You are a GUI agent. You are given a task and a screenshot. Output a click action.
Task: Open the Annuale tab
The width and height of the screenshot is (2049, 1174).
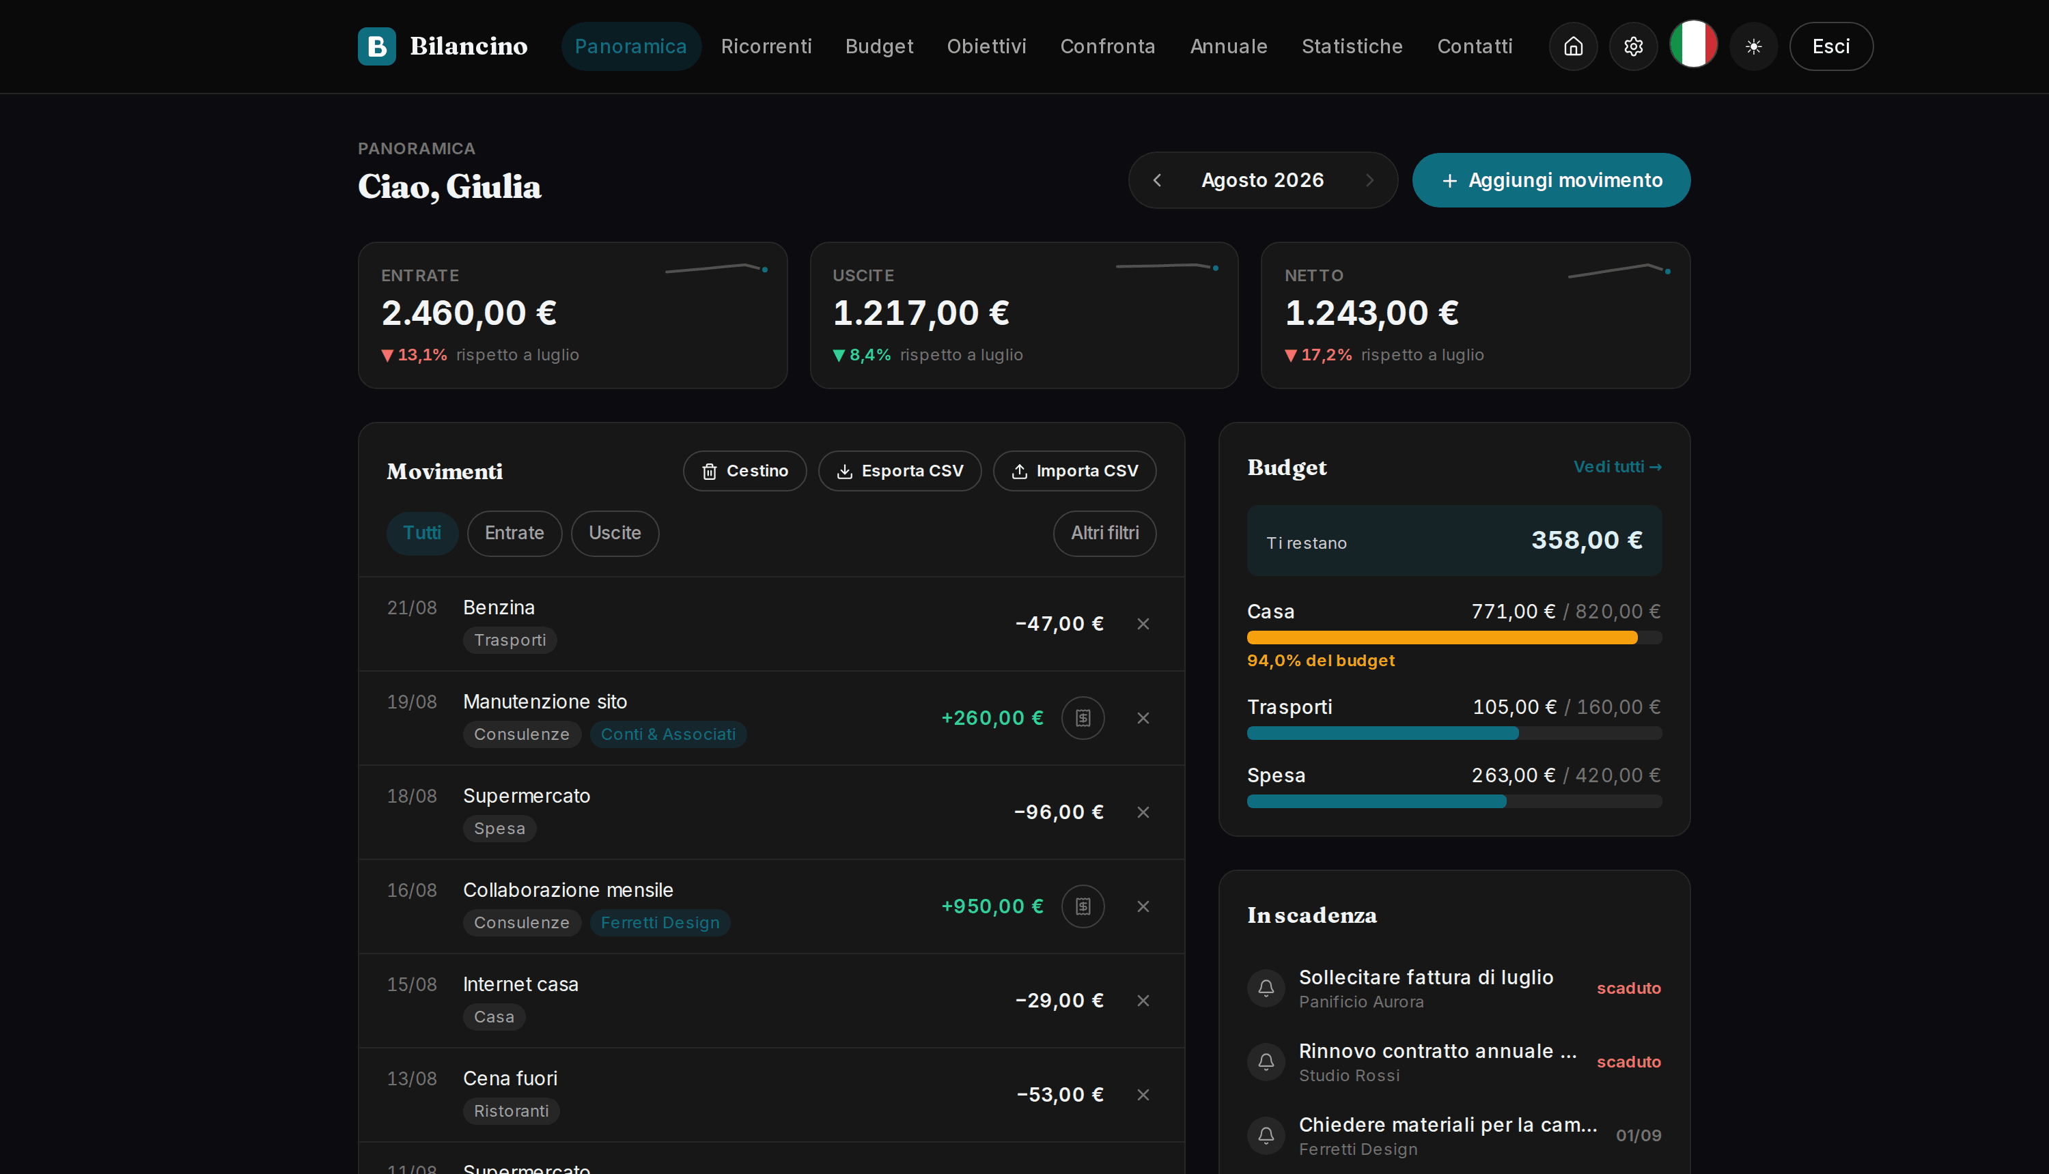(1229, 46)
